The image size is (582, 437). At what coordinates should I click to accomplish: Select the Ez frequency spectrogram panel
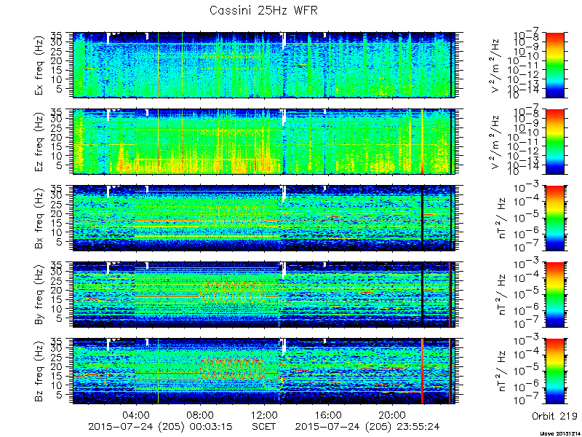coord(264,141)
